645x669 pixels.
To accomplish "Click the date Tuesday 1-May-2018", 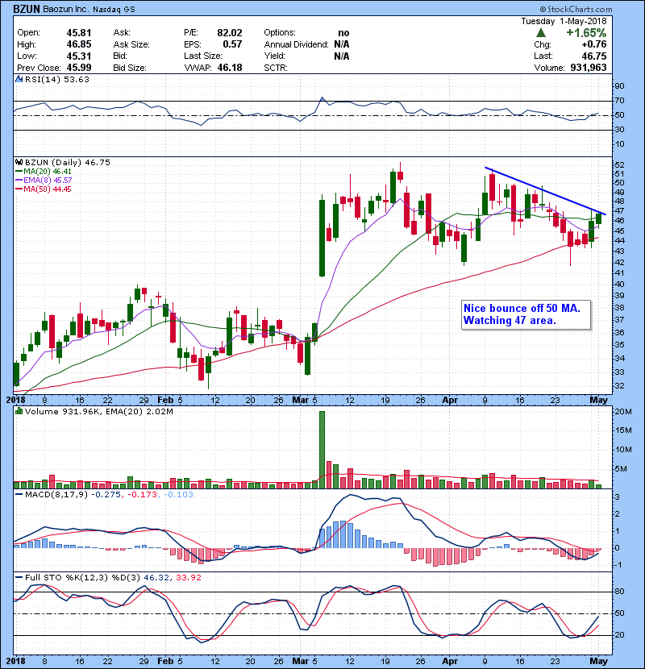I will (564, 21).
